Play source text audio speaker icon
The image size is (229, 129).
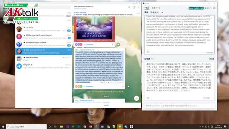(148, 52)
